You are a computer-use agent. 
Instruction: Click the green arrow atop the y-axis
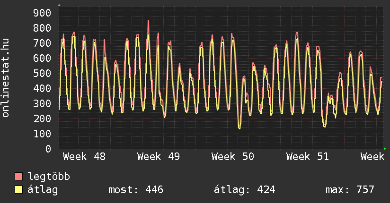point(59,5)
